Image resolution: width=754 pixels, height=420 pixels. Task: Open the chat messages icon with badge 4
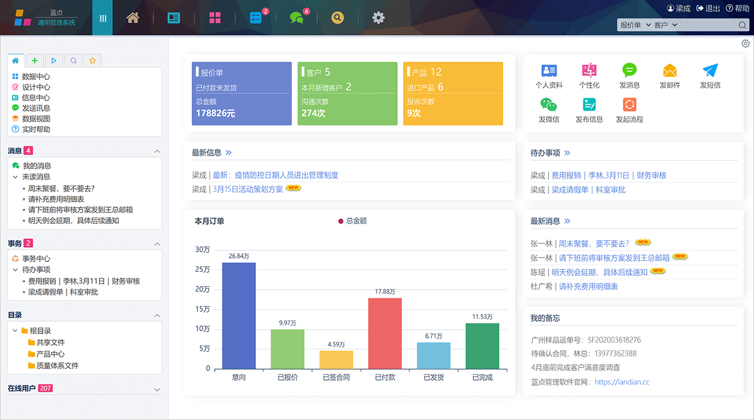(297, 18)
